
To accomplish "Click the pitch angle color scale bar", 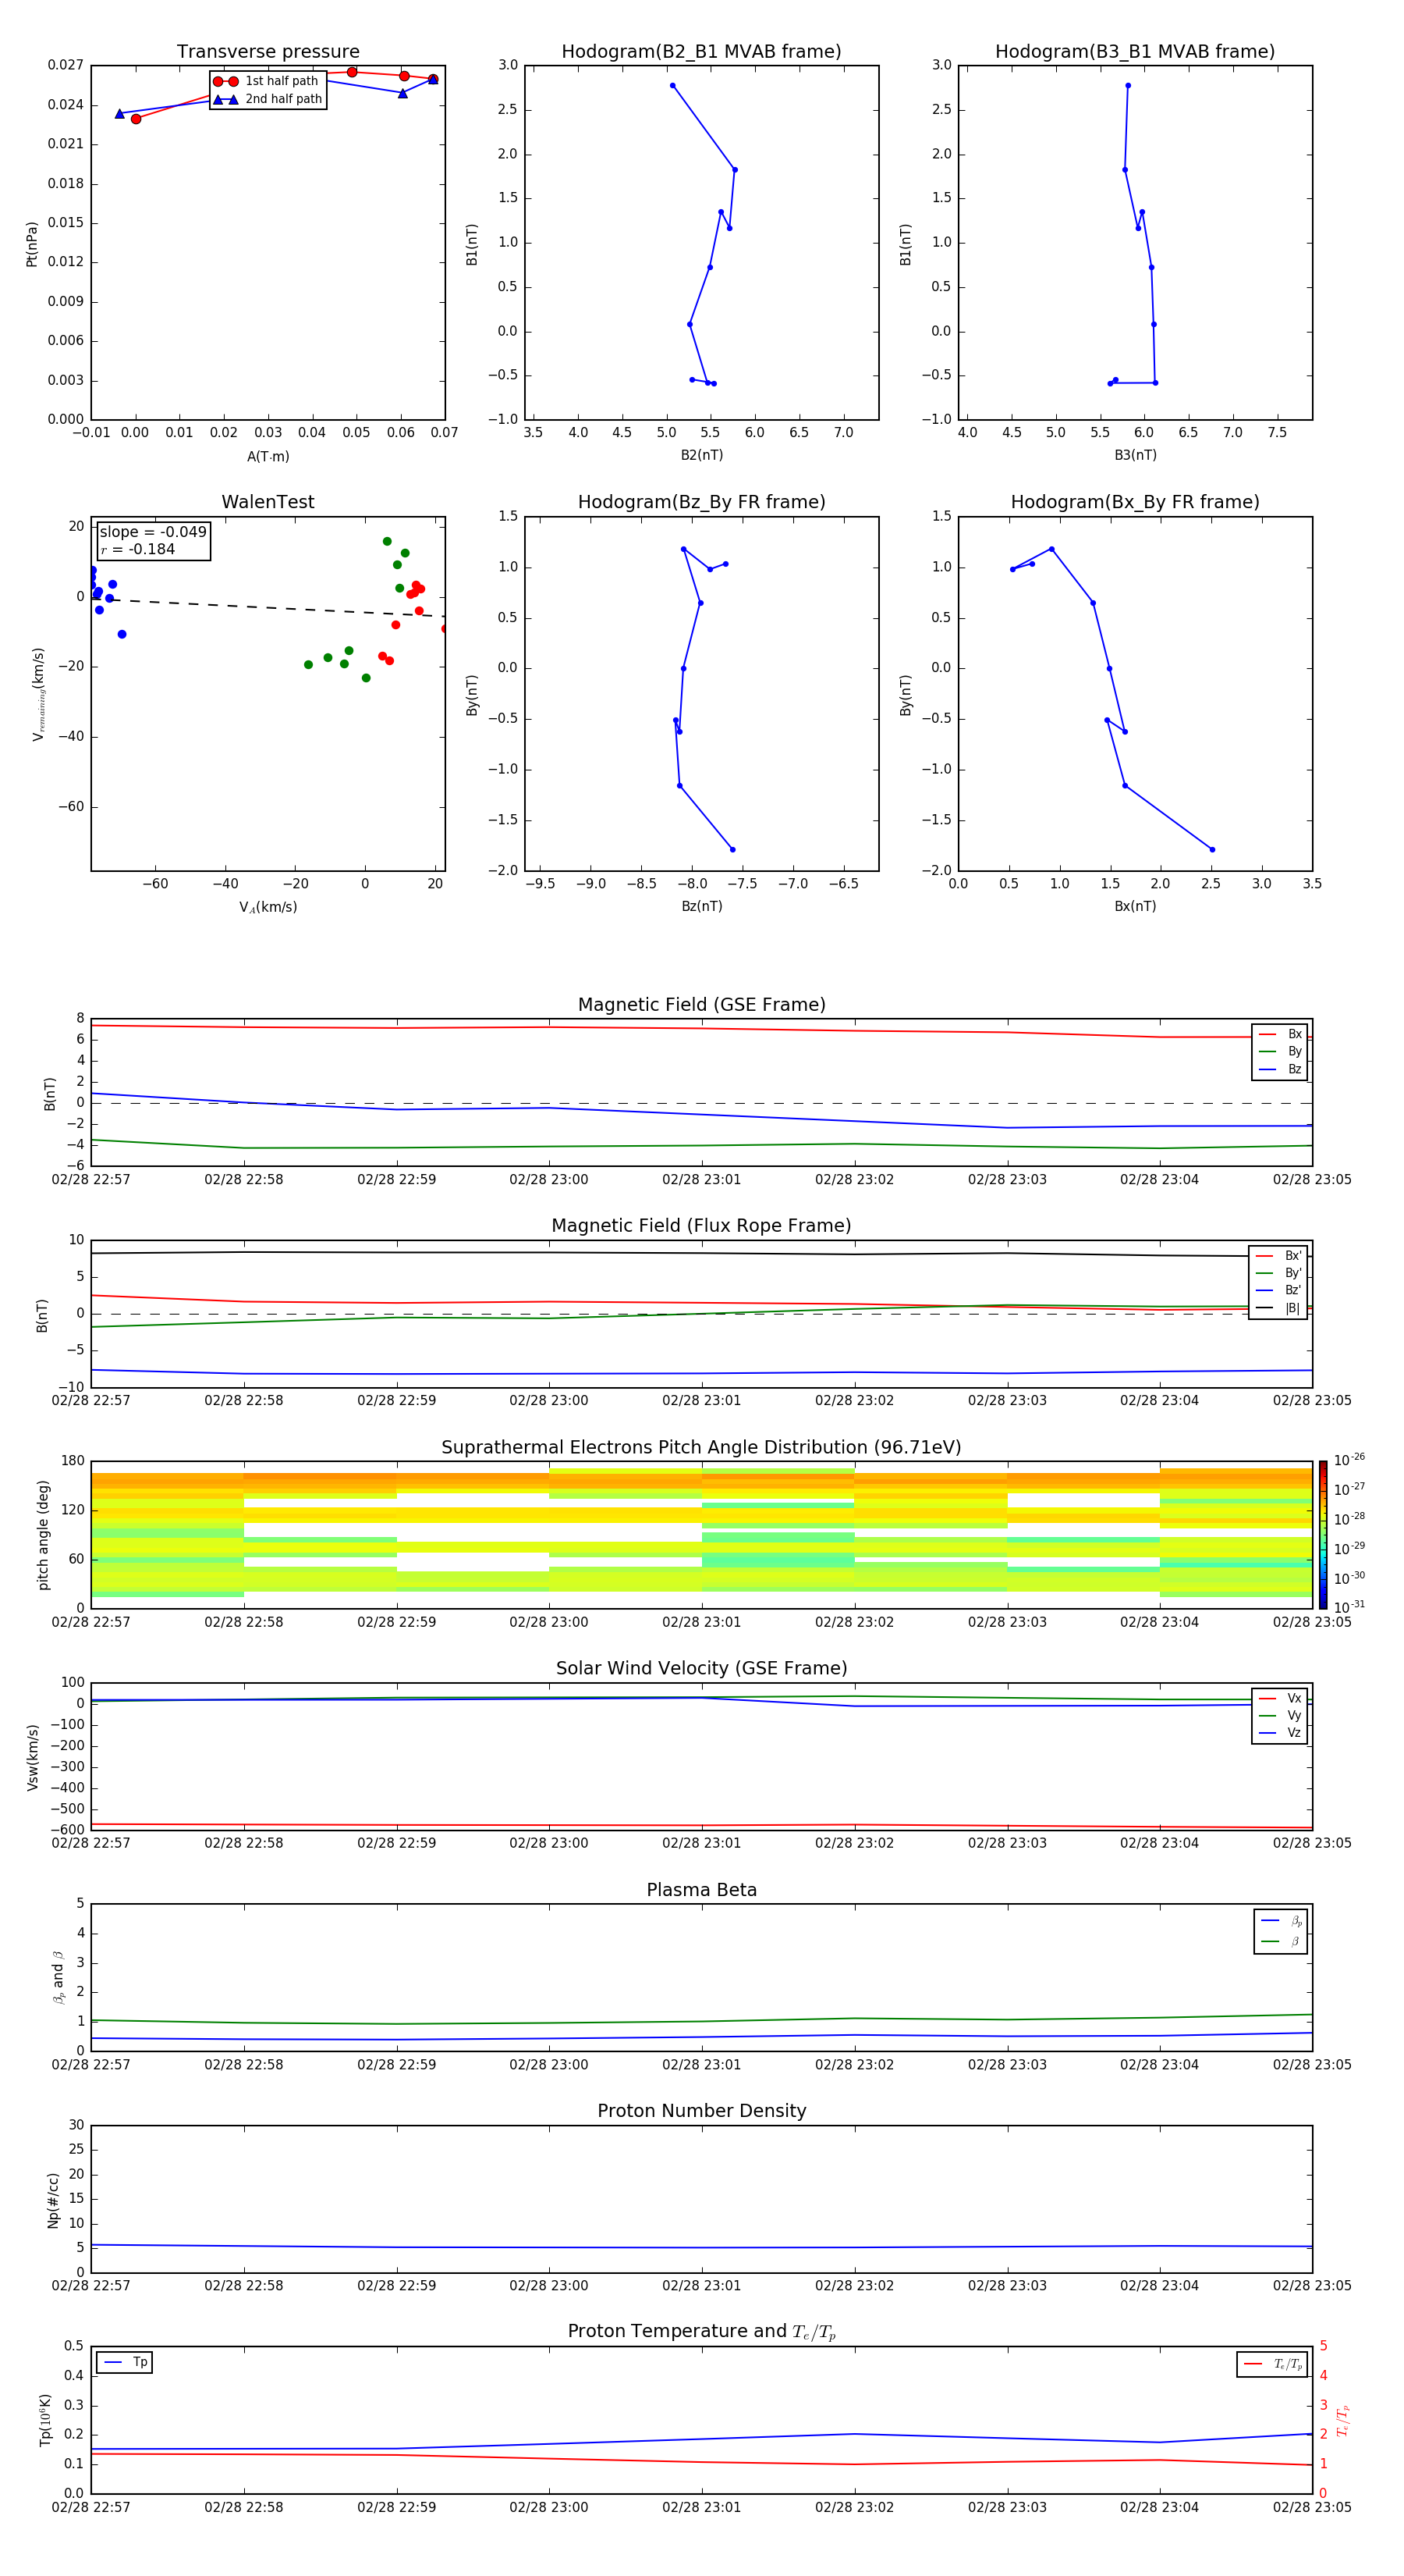I will 1322,1535.
